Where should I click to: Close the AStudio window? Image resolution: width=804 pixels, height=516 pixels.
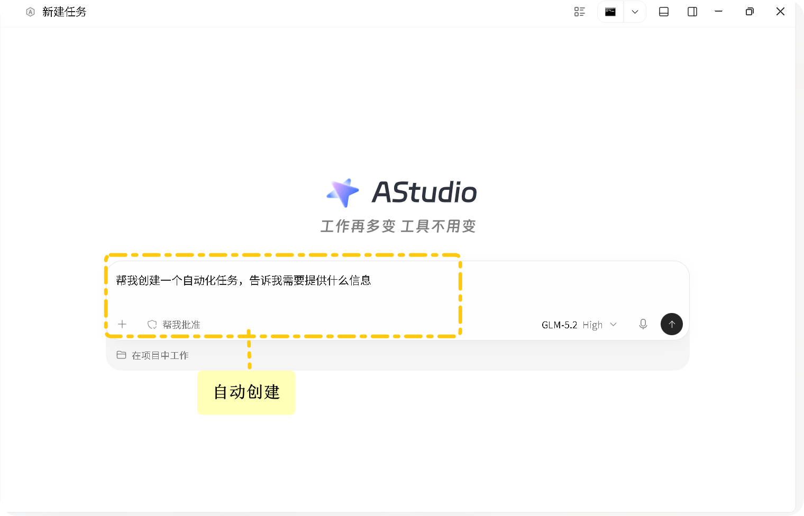point(780,12)
